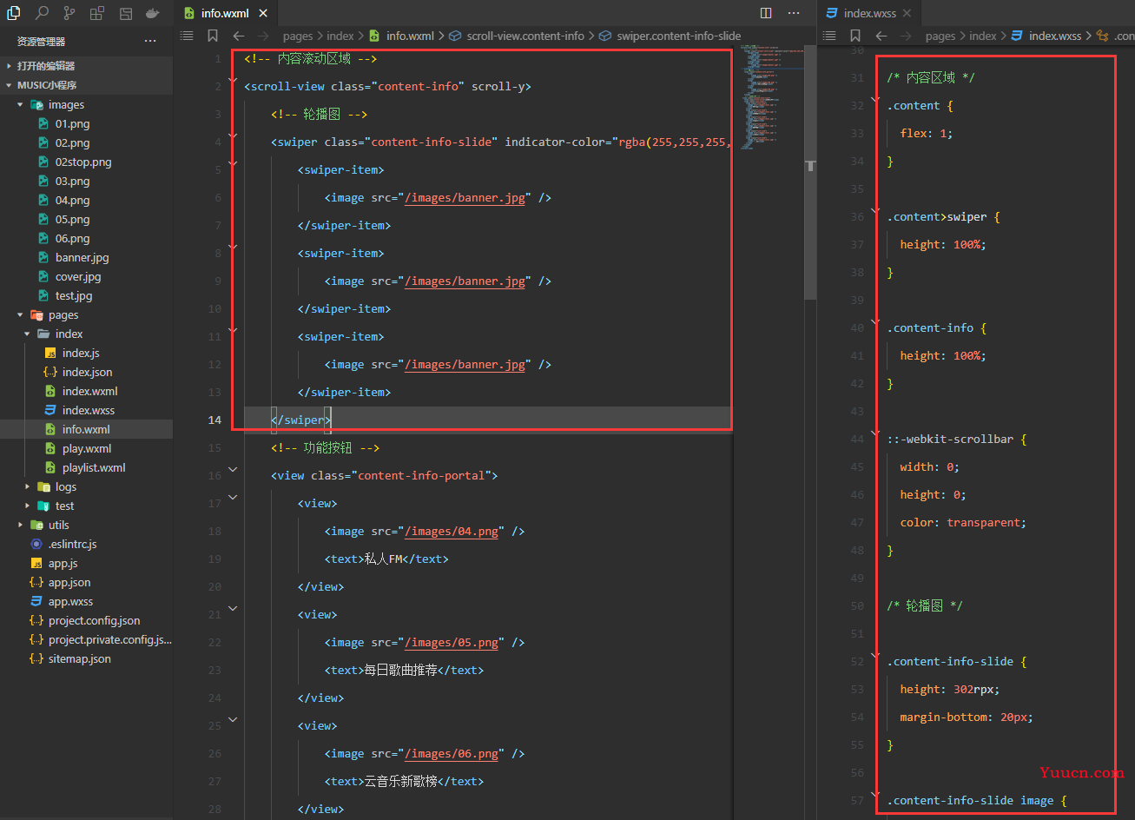Close the index.wxss tab
Screen dimensions: 1135x820
click(907, 13)
